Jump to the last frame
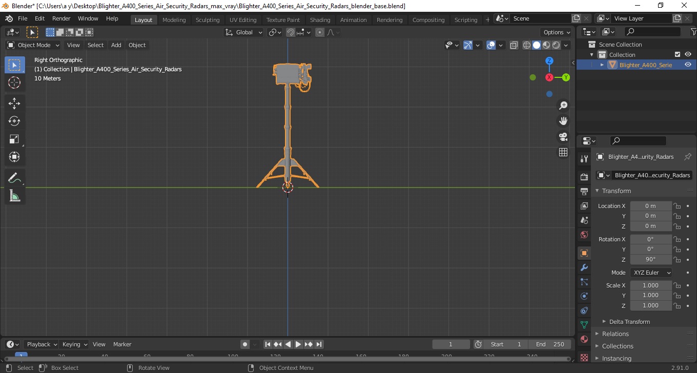 tap(319, 344)
